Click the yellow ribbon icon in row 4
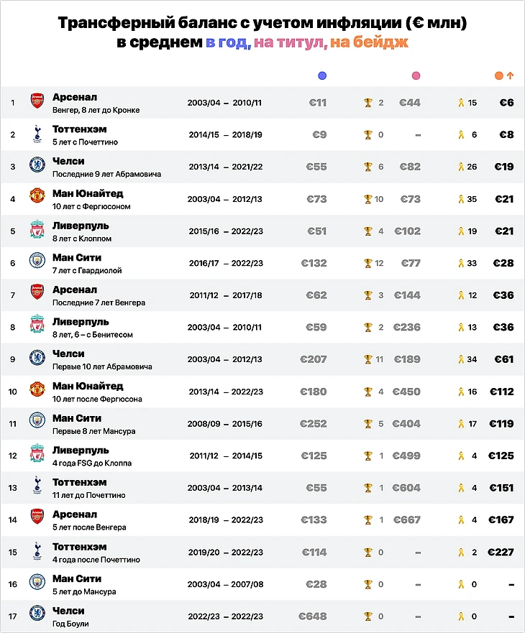The width and height of the screenshot is (525, 633). [461, 199]
